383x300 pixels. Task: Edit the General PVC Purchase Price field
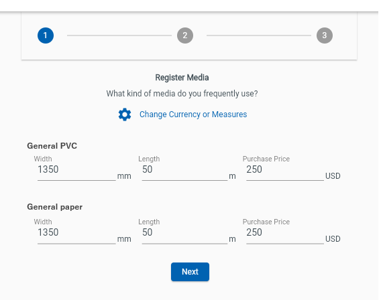coord(285,169)
